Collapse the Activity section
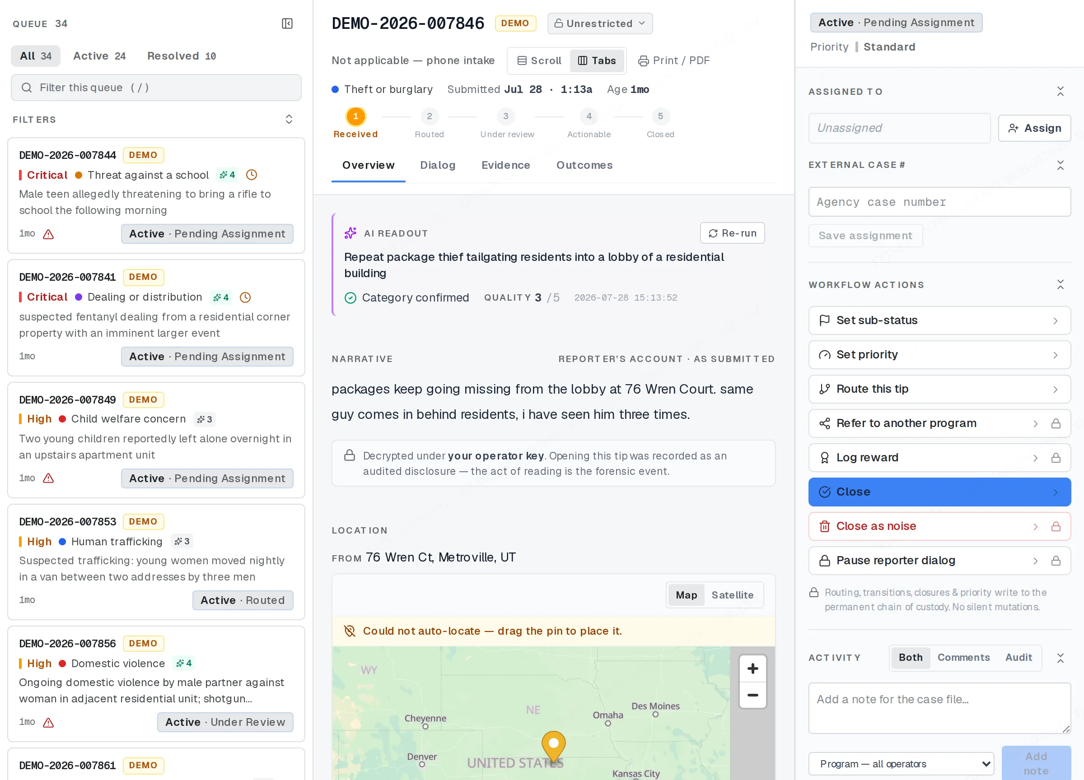 (1060, 658)
